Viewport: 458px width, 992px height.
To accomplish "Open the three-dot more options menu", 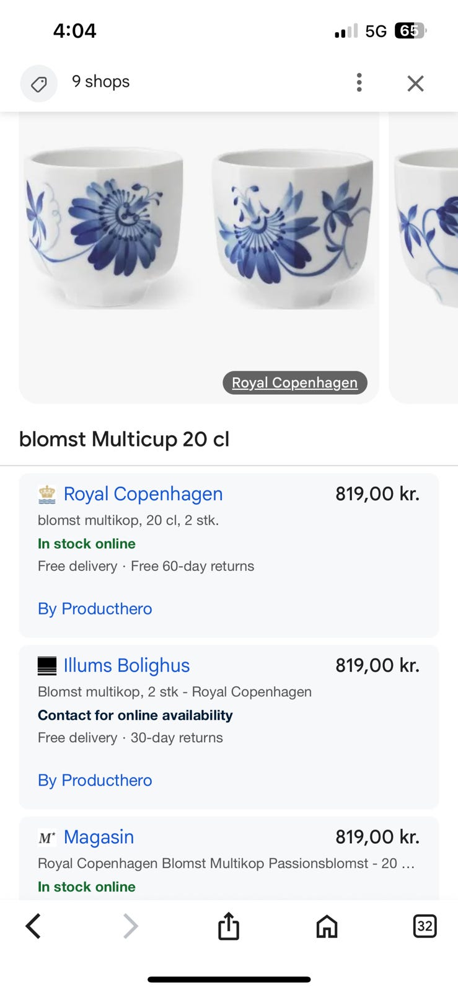I will click(359, 82).
